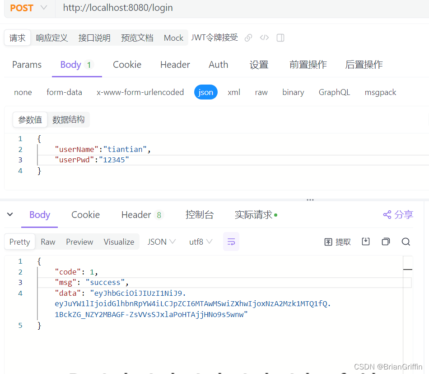This screenshot has width=429, height=374.
Task: Collapse the response panel with the chevron
Action: click(x=10, y=214)
